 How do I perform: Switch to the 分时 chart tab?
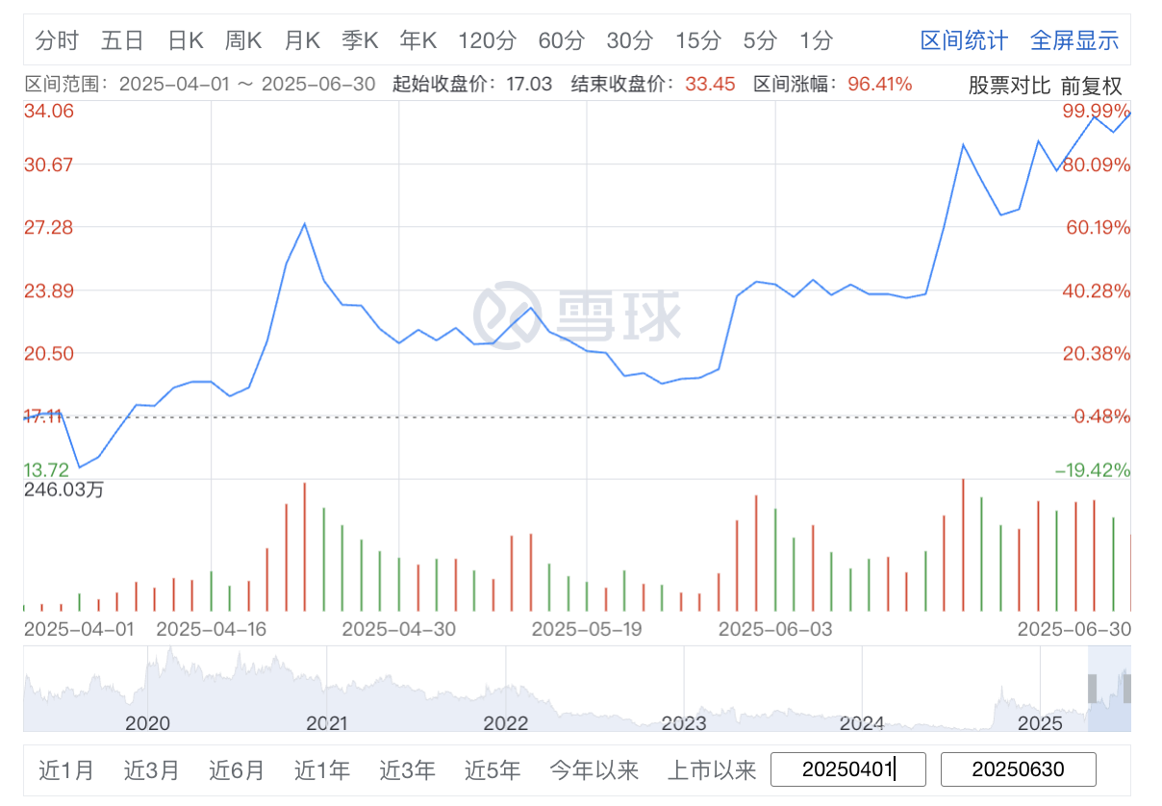point(57,40)
